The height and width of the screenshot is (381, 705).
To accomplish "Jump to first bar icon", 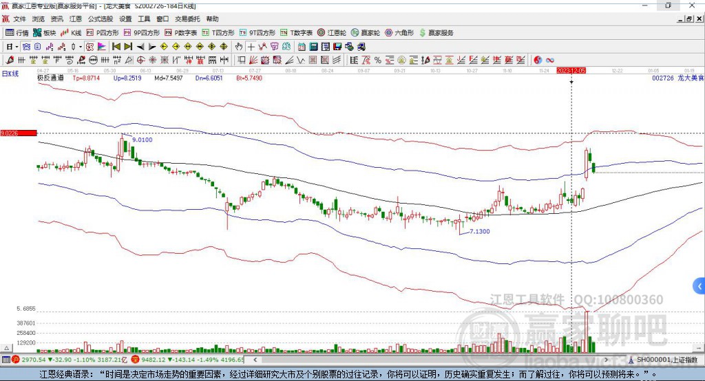I will [x=116, y=47].
